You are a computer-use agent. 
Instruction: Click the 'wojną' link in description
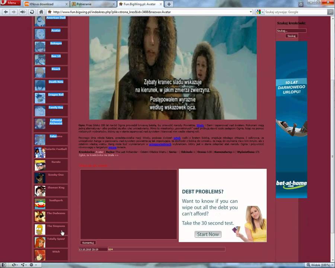point(112,147)
